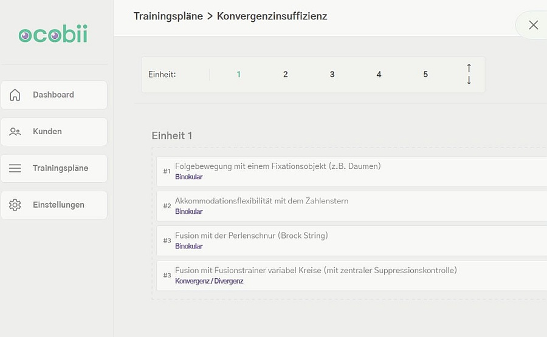Click the Trainingspläne list icon

point(15,168)
